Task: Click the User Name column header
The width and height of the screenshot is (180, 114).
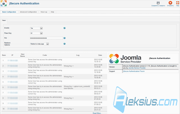Action: click(x=23, y=55)
